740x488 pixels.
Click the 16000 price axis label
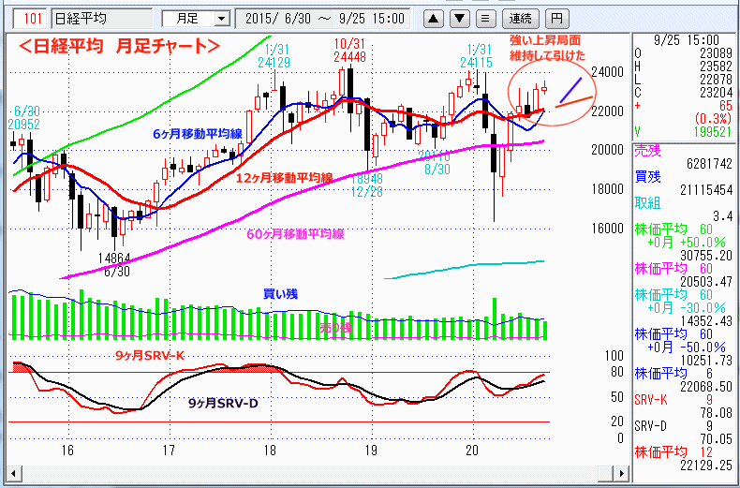607,229
